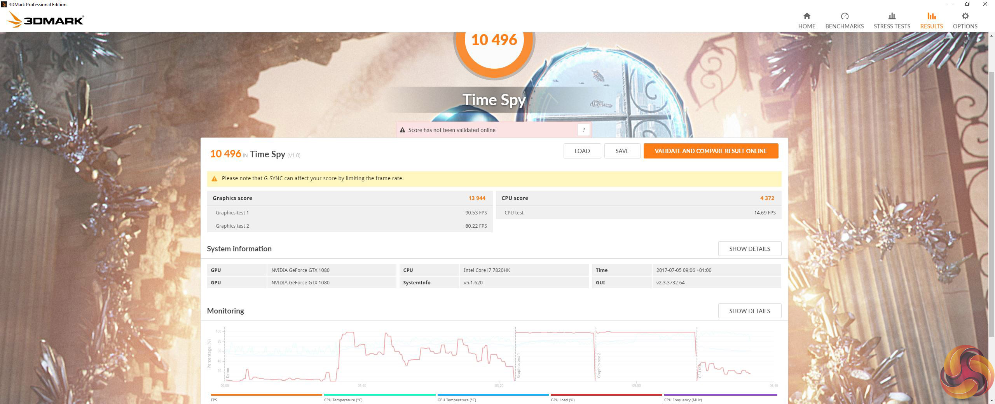Image resolution: width=995 pixels, height=404 pixels.
Task: Click the CPU score value 4 372
Action: pyautogui.click(x=767, y=198)
